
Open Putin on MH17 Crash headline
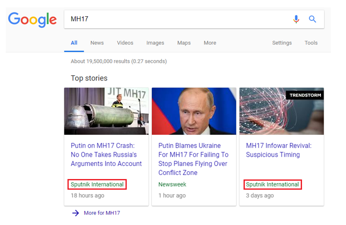coord(106,155)
